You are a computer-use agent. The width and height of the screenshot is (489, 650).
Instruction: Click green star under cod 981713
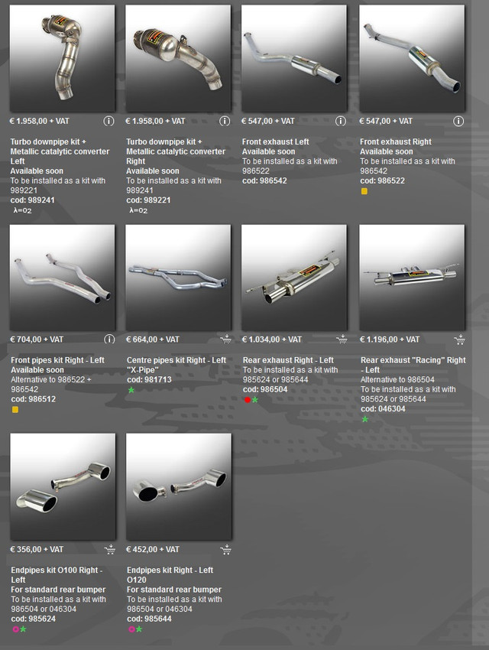[x=131, y=390]
